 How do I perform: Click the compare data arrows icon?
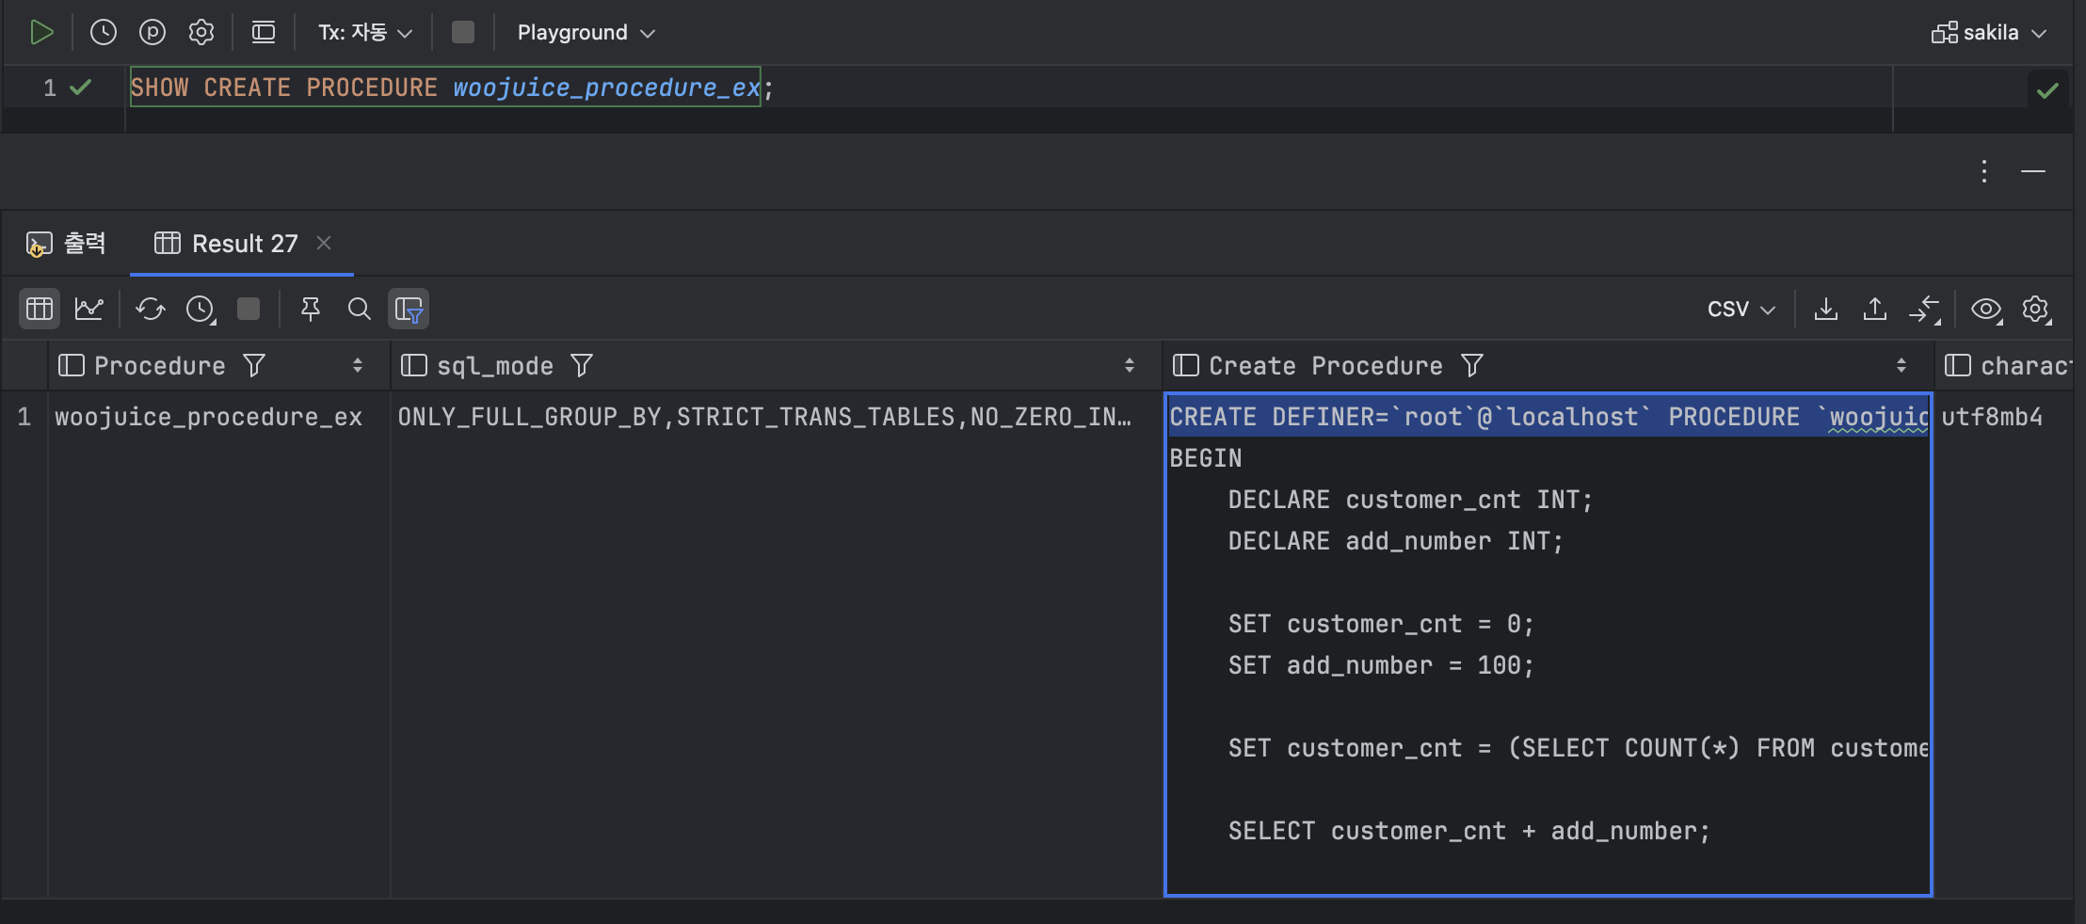tap(1925, 309)
